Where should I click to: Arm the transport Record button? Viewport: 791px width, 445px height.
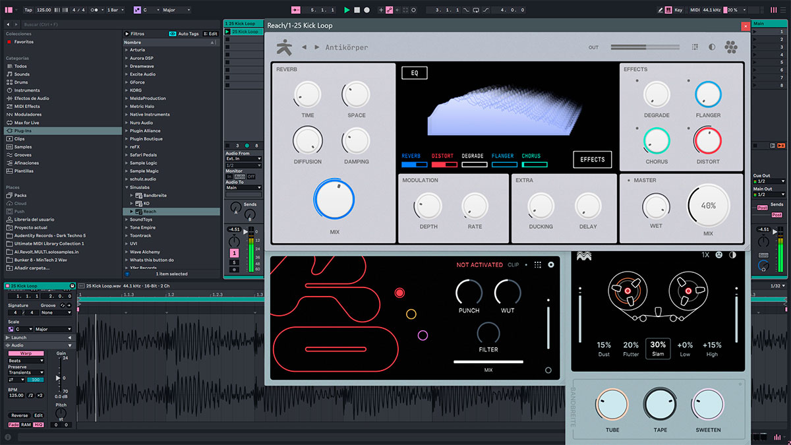366,10
